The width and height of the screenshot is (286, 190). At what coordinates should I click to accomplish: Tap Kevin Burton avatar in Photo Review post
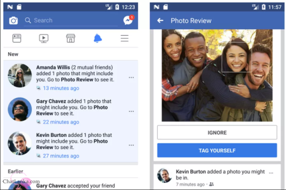click(164, 176)
